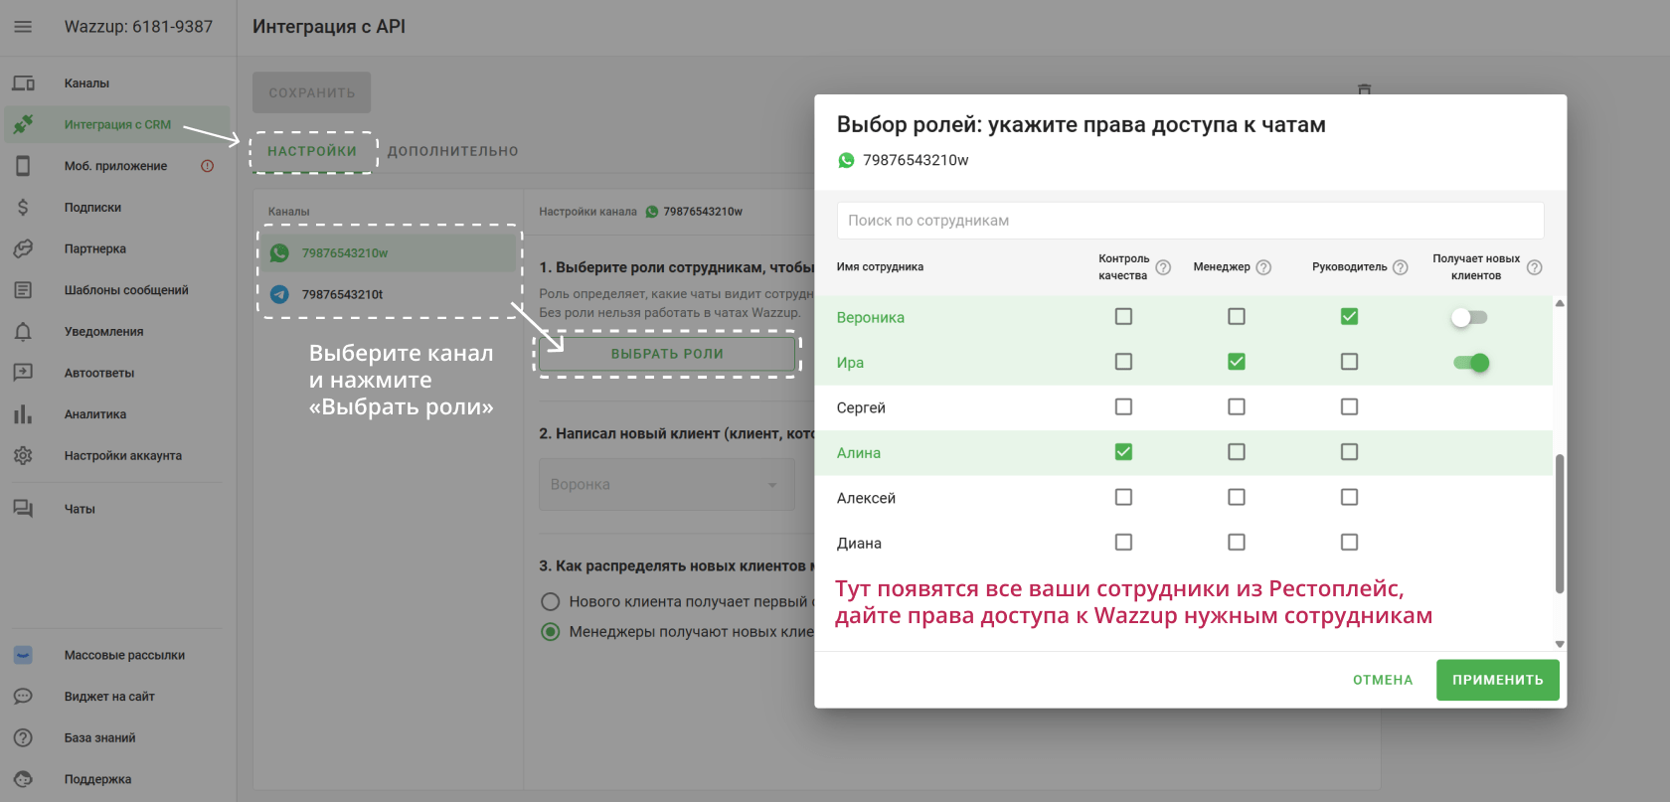
Task: Click help icon next to Руководитель column
Action: 1400,267
